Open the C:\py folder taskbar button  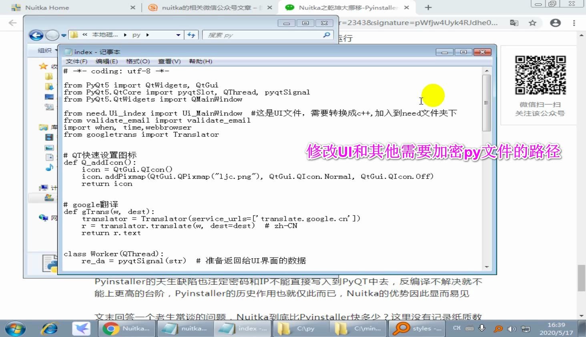pos(301,329)
